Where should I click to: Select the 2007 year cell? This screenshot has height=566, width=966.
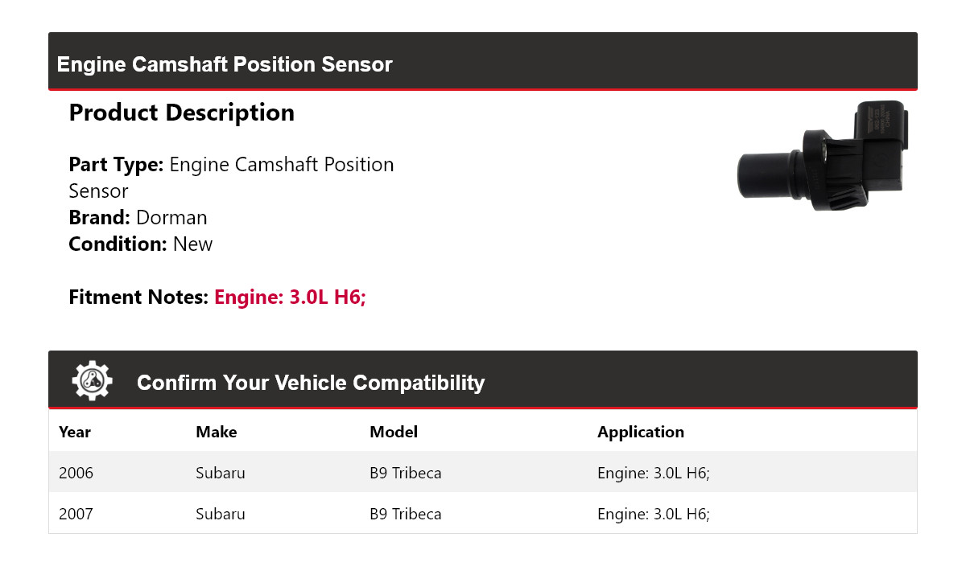[76, 514]
